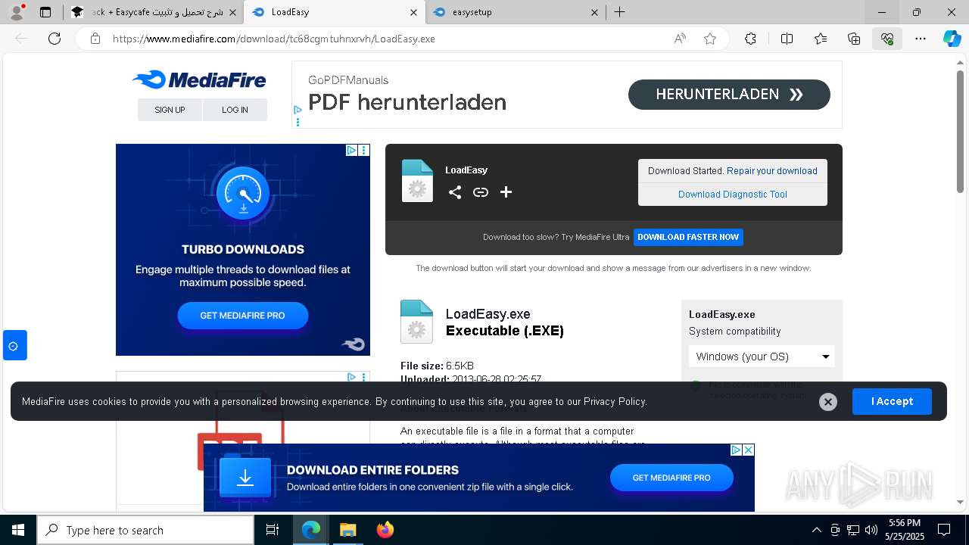Open Windows Start menu

click(x=18, y=530)
